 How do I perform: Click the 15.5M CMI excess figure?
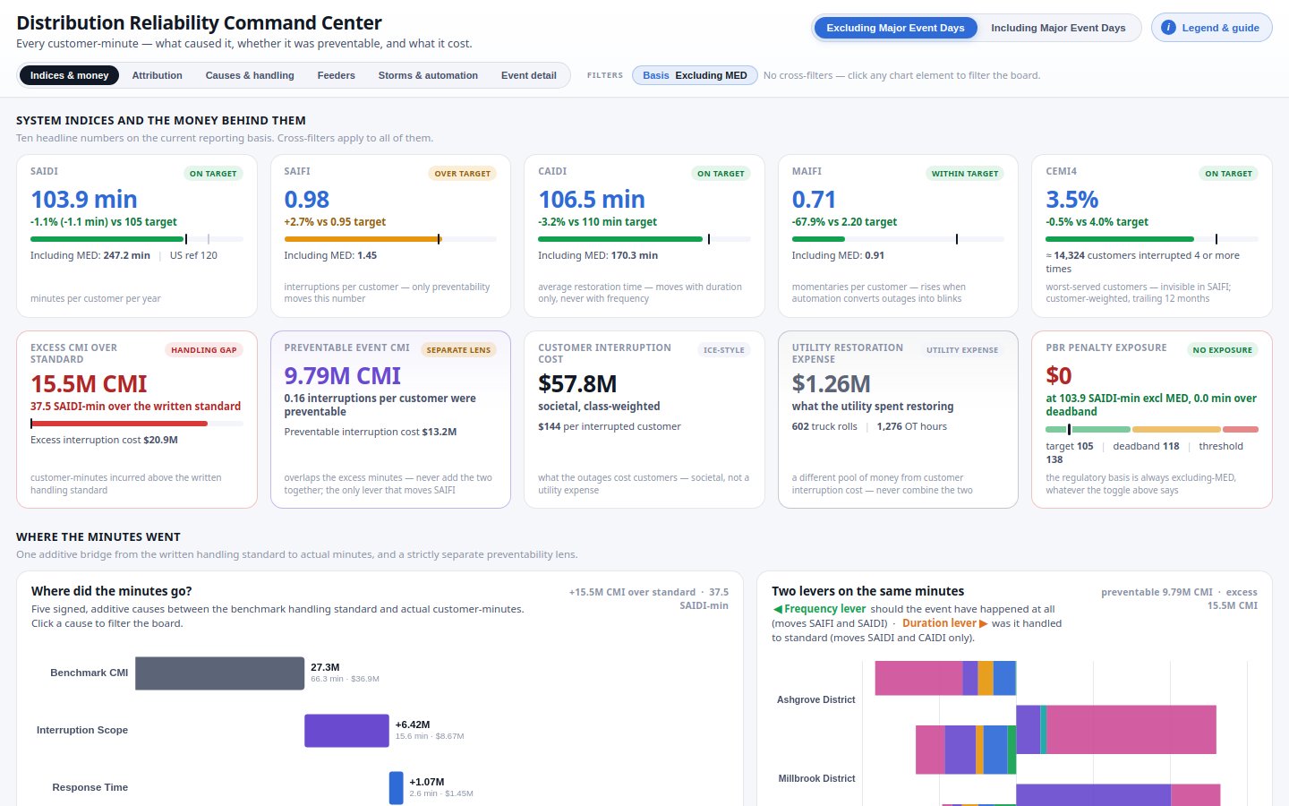[x=89, y=383]
